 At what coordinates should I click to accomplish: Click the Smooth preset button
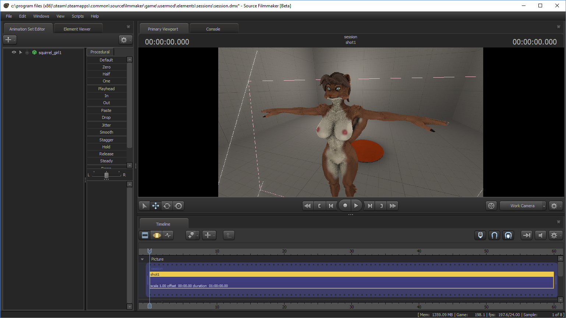tap(106, 132)
